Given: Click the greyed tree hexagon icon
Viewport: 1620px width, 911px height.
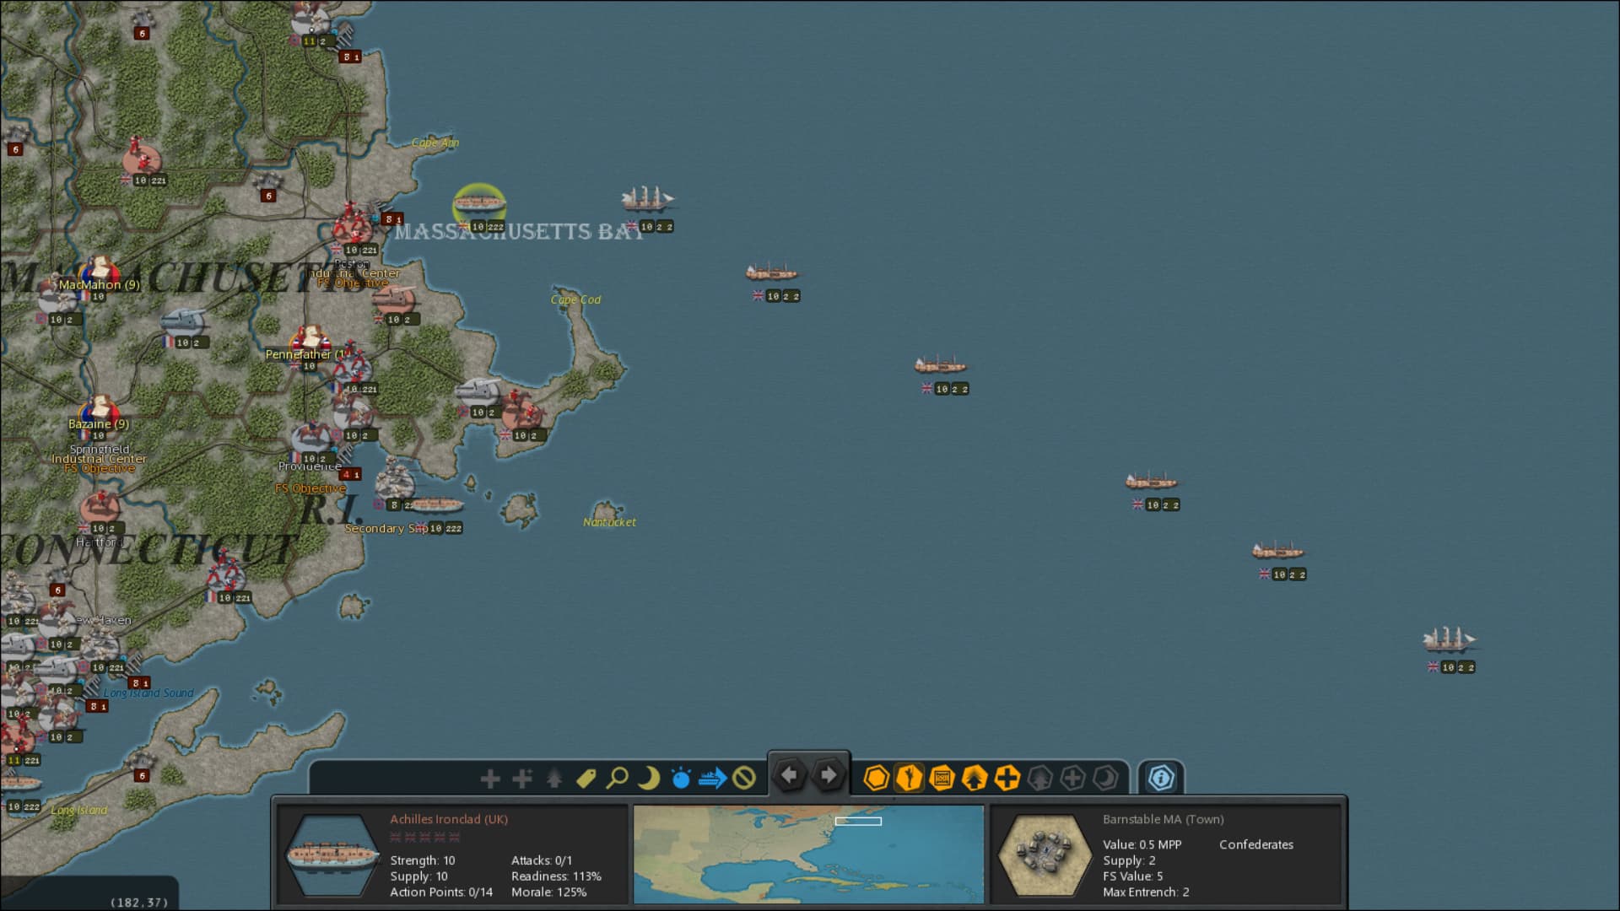Looking at the screenshot, I should click(1040, 778).
